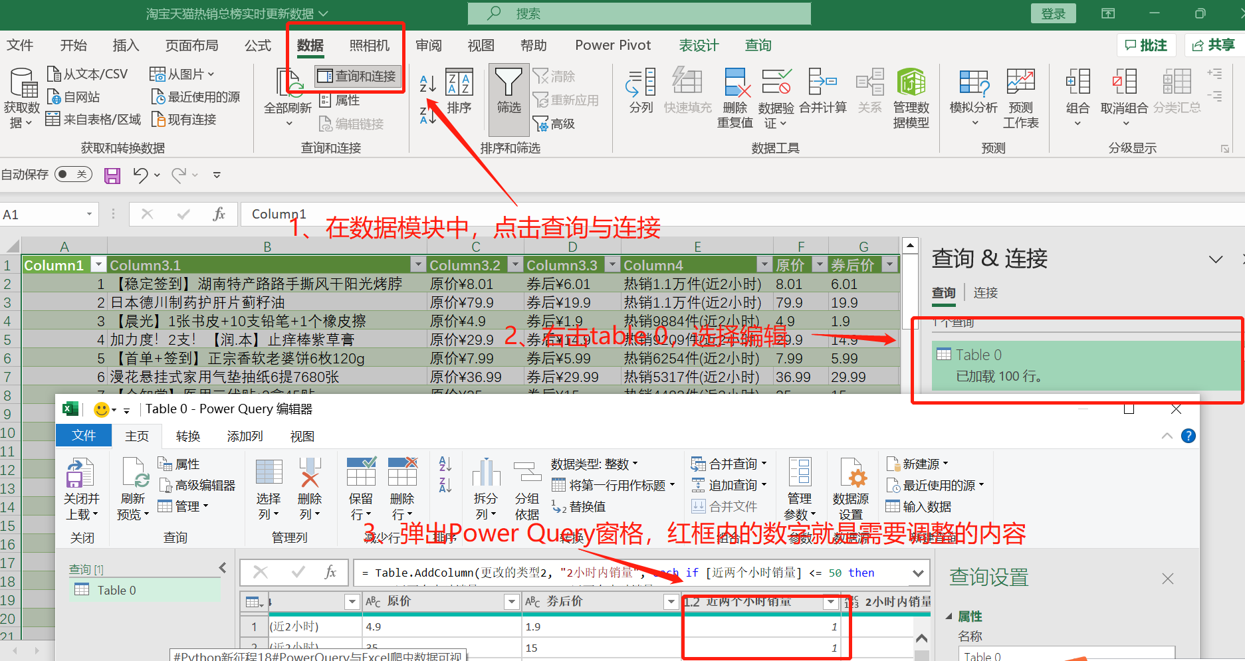
Task: Open the 排序 sort dialog
Action: coord(459,91)
